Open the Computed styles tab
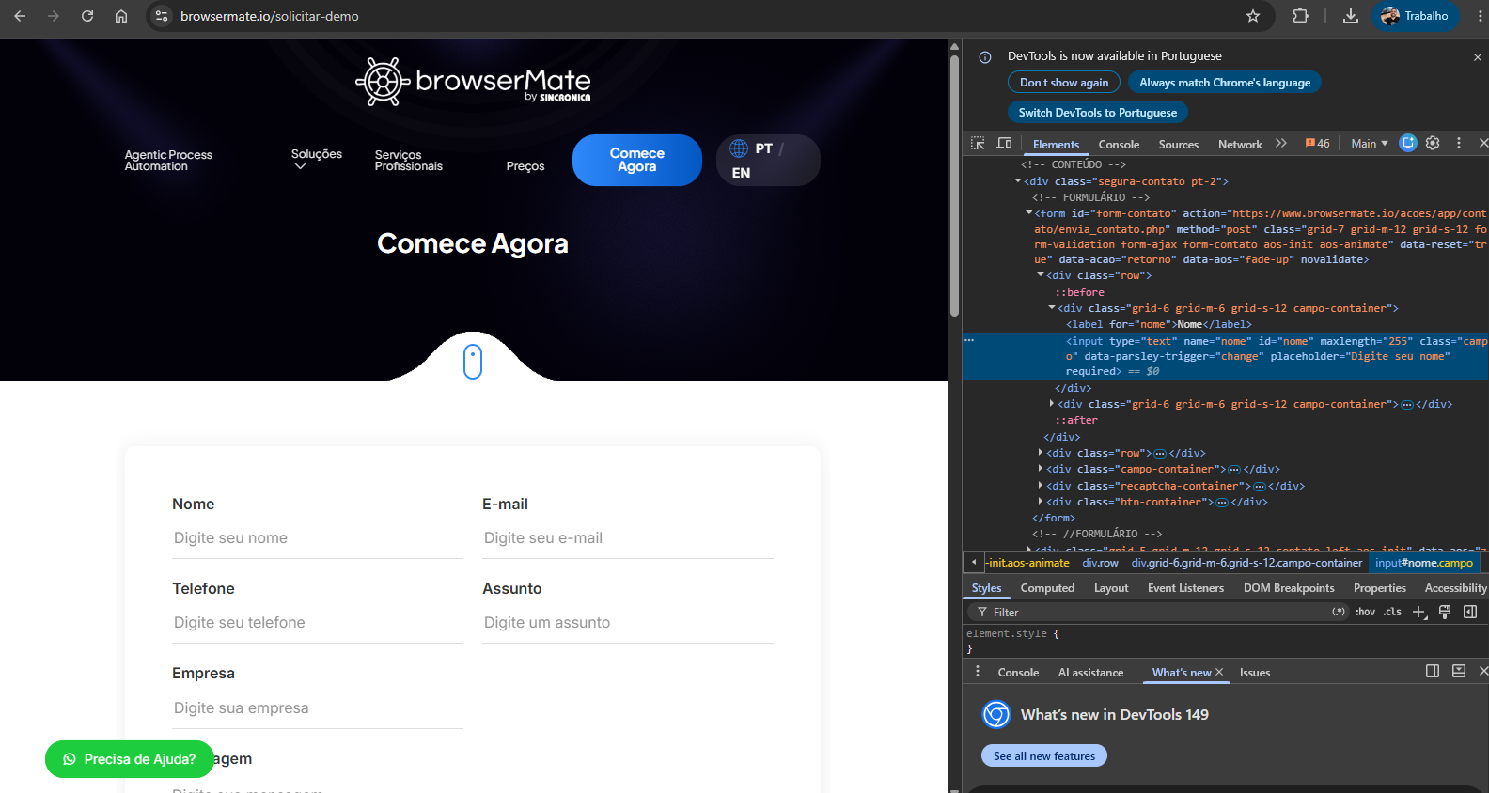This screenshot has width=1489, height=793. tap(1047, 588)
